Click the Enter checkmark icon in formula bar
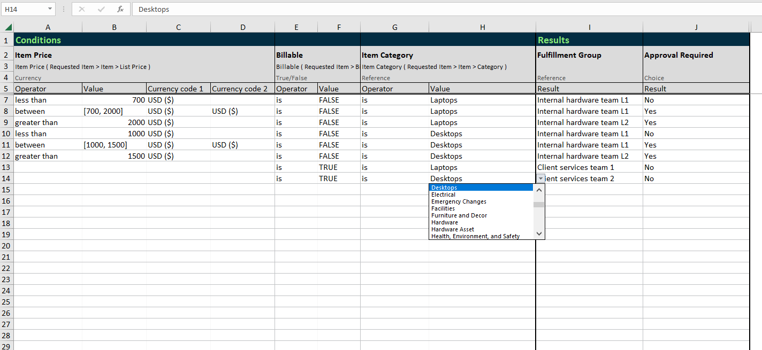This screenshot has width=762, height=350. [101, 9]
